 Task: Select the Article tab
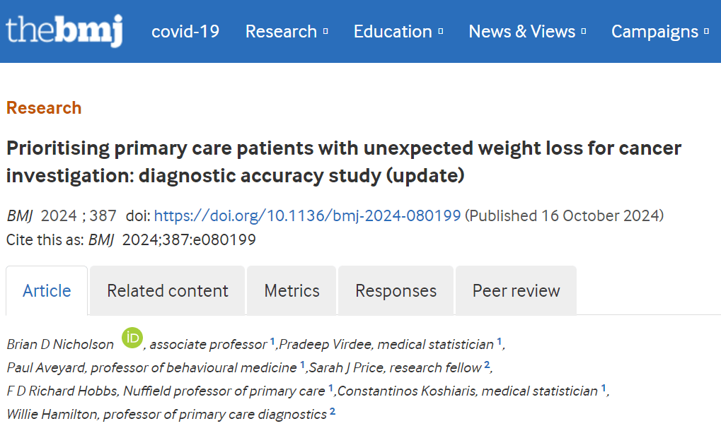pyautogui.click(x=47, y=290)
